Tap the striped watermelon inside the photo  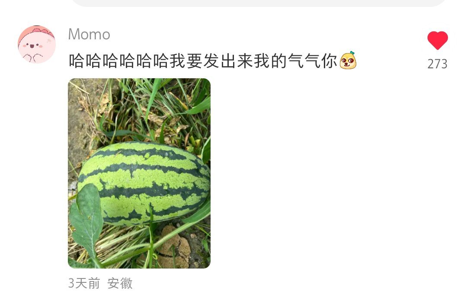(144, 183)
